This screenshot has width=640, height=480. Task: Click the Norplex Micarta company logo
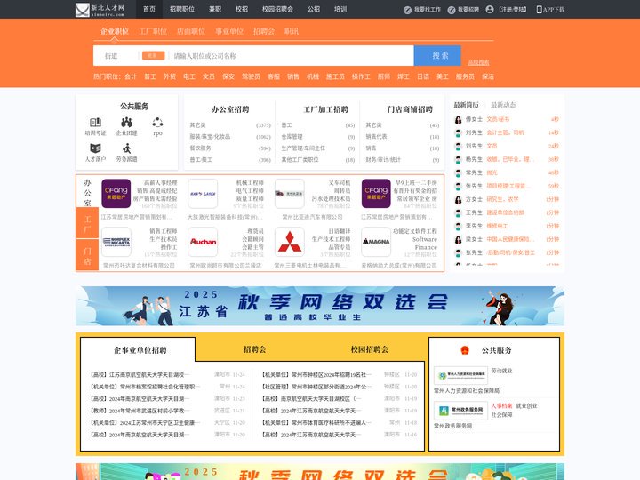coord(116,242)
